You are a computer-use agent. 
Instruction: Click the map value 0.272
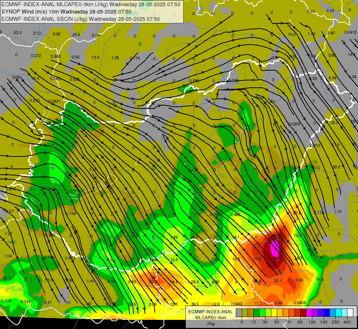pos(36,56)
